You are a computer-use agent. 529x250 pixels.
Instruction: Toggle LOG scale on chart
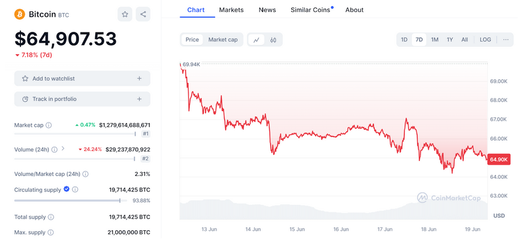coord(485,40)
